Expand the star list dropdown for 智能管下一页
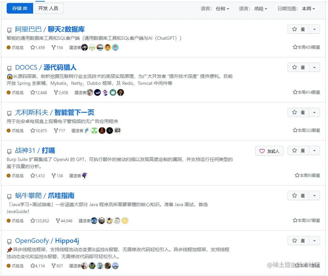The image size is (328, 276). [314, 113]
